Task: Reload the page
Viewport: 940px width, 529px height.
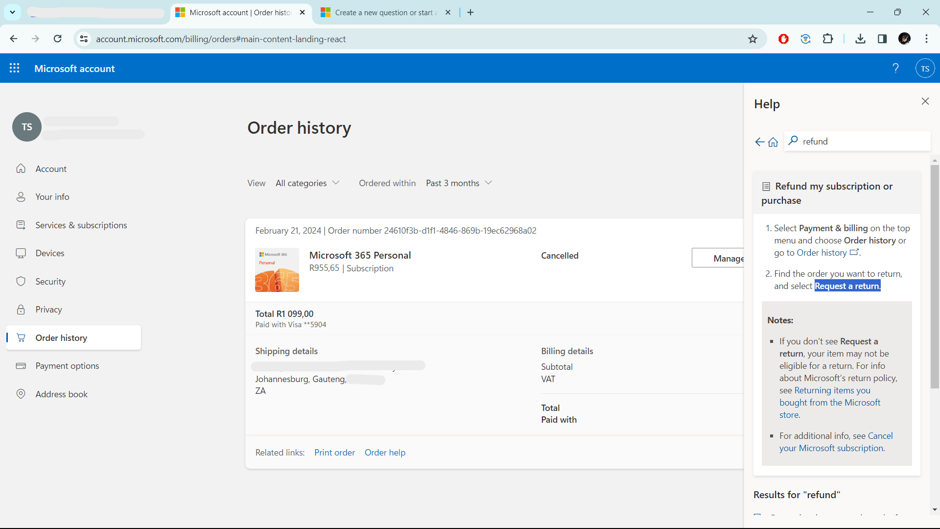Action: (57, 39)
